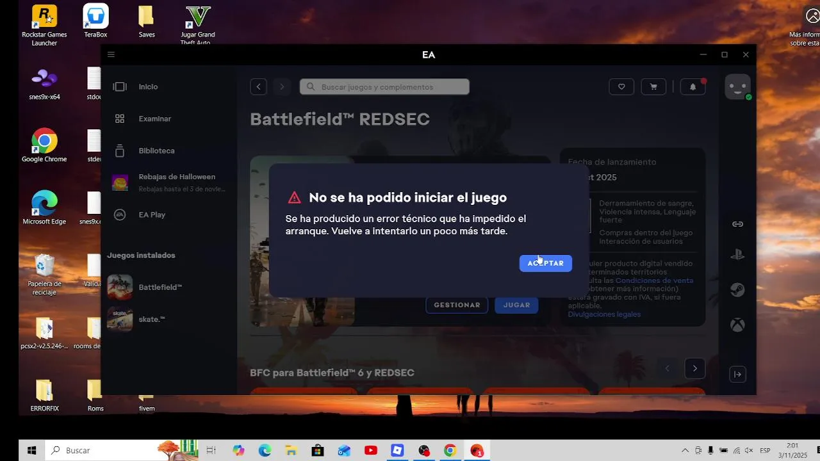Open File Explorer from the taskbar
The height and width of the screenshot is (461, 820).
point(291,450)
